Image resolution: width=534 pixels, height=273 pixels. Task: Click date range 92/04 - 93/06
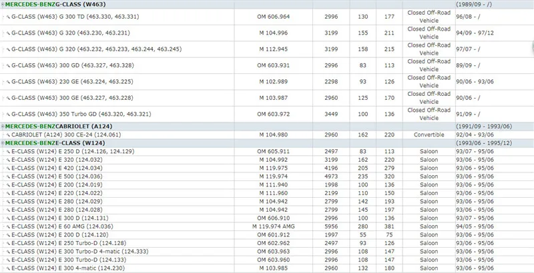point(475,135)
